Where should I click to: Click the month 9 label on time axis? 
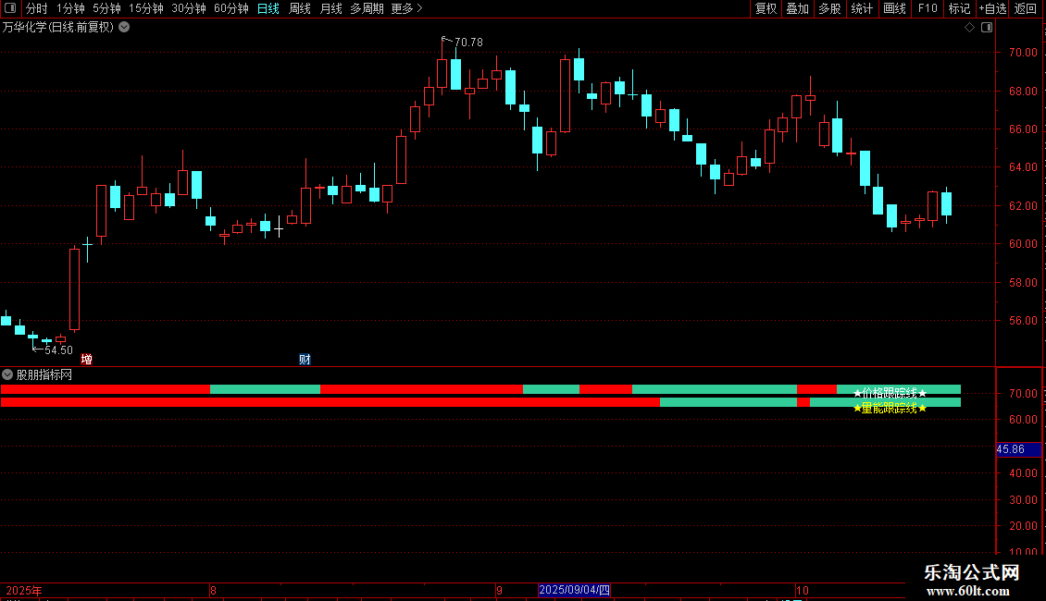click(499, 590)
